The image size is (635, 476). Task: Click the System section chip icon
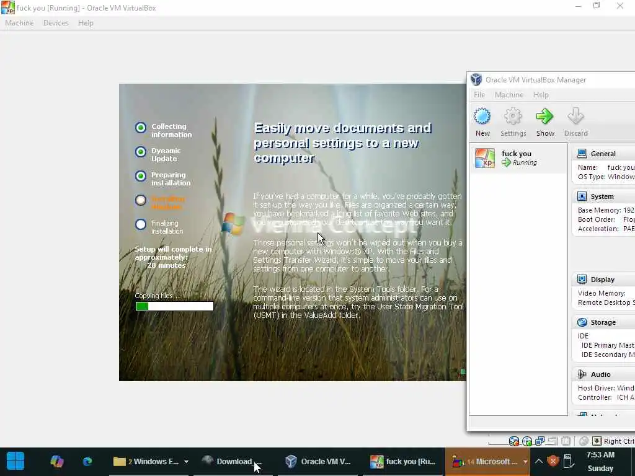[x=582, y=196]
